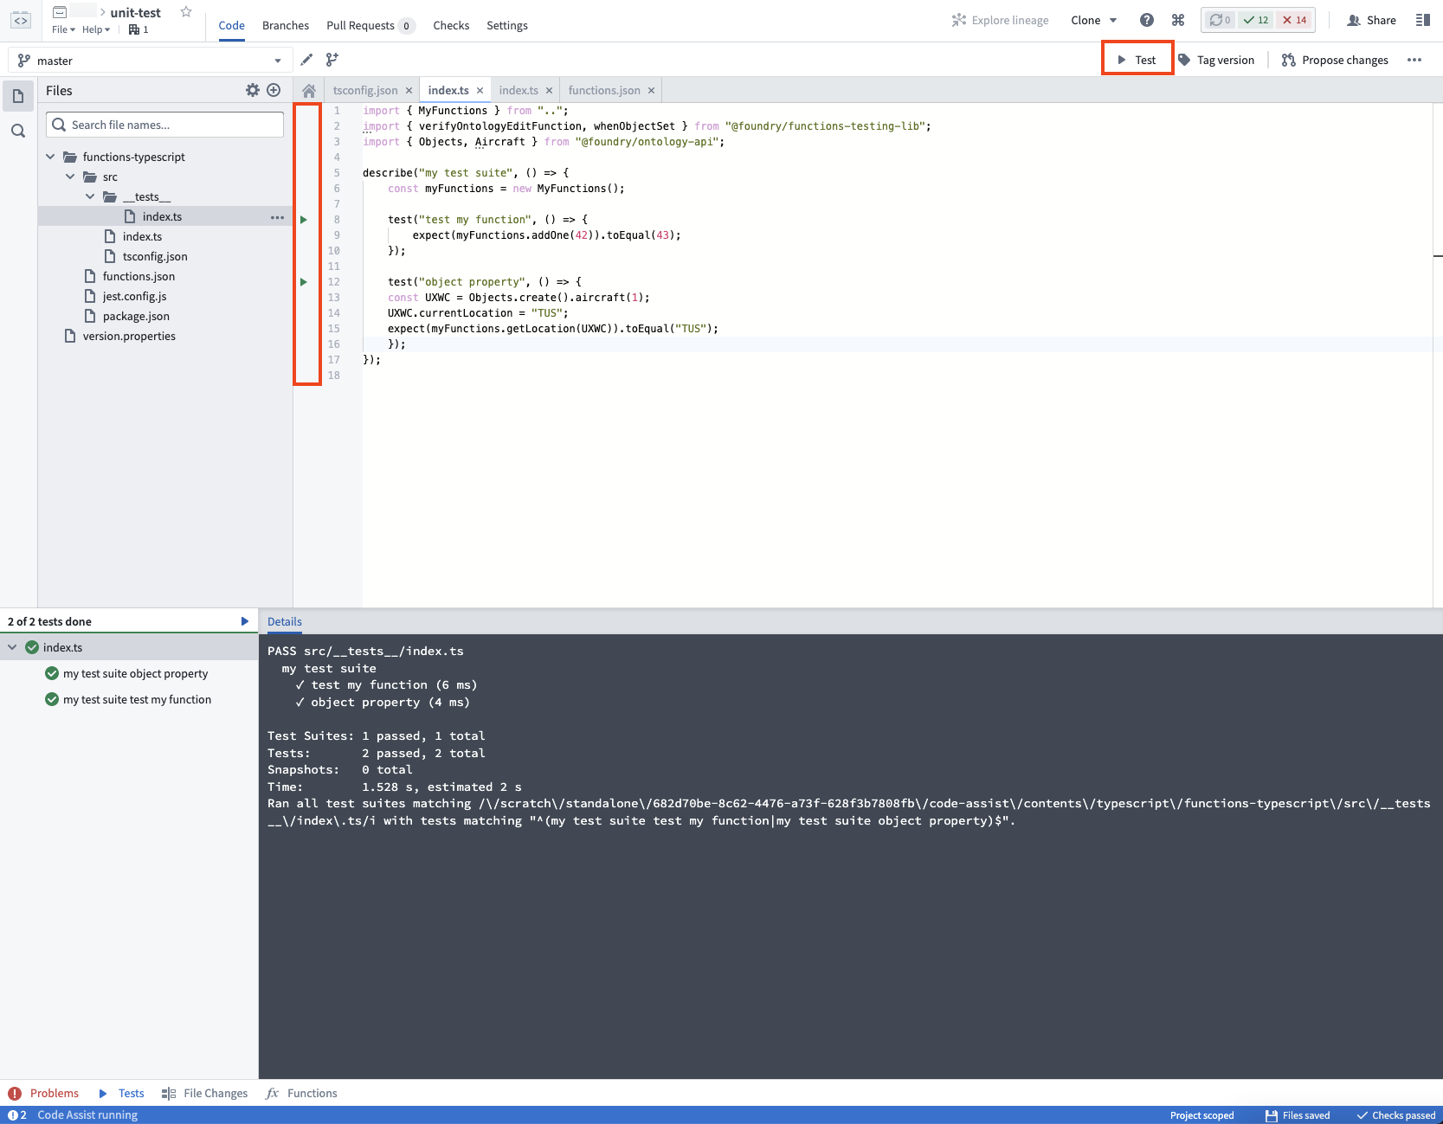Open the Clone dropdown

click(1094, 20)
